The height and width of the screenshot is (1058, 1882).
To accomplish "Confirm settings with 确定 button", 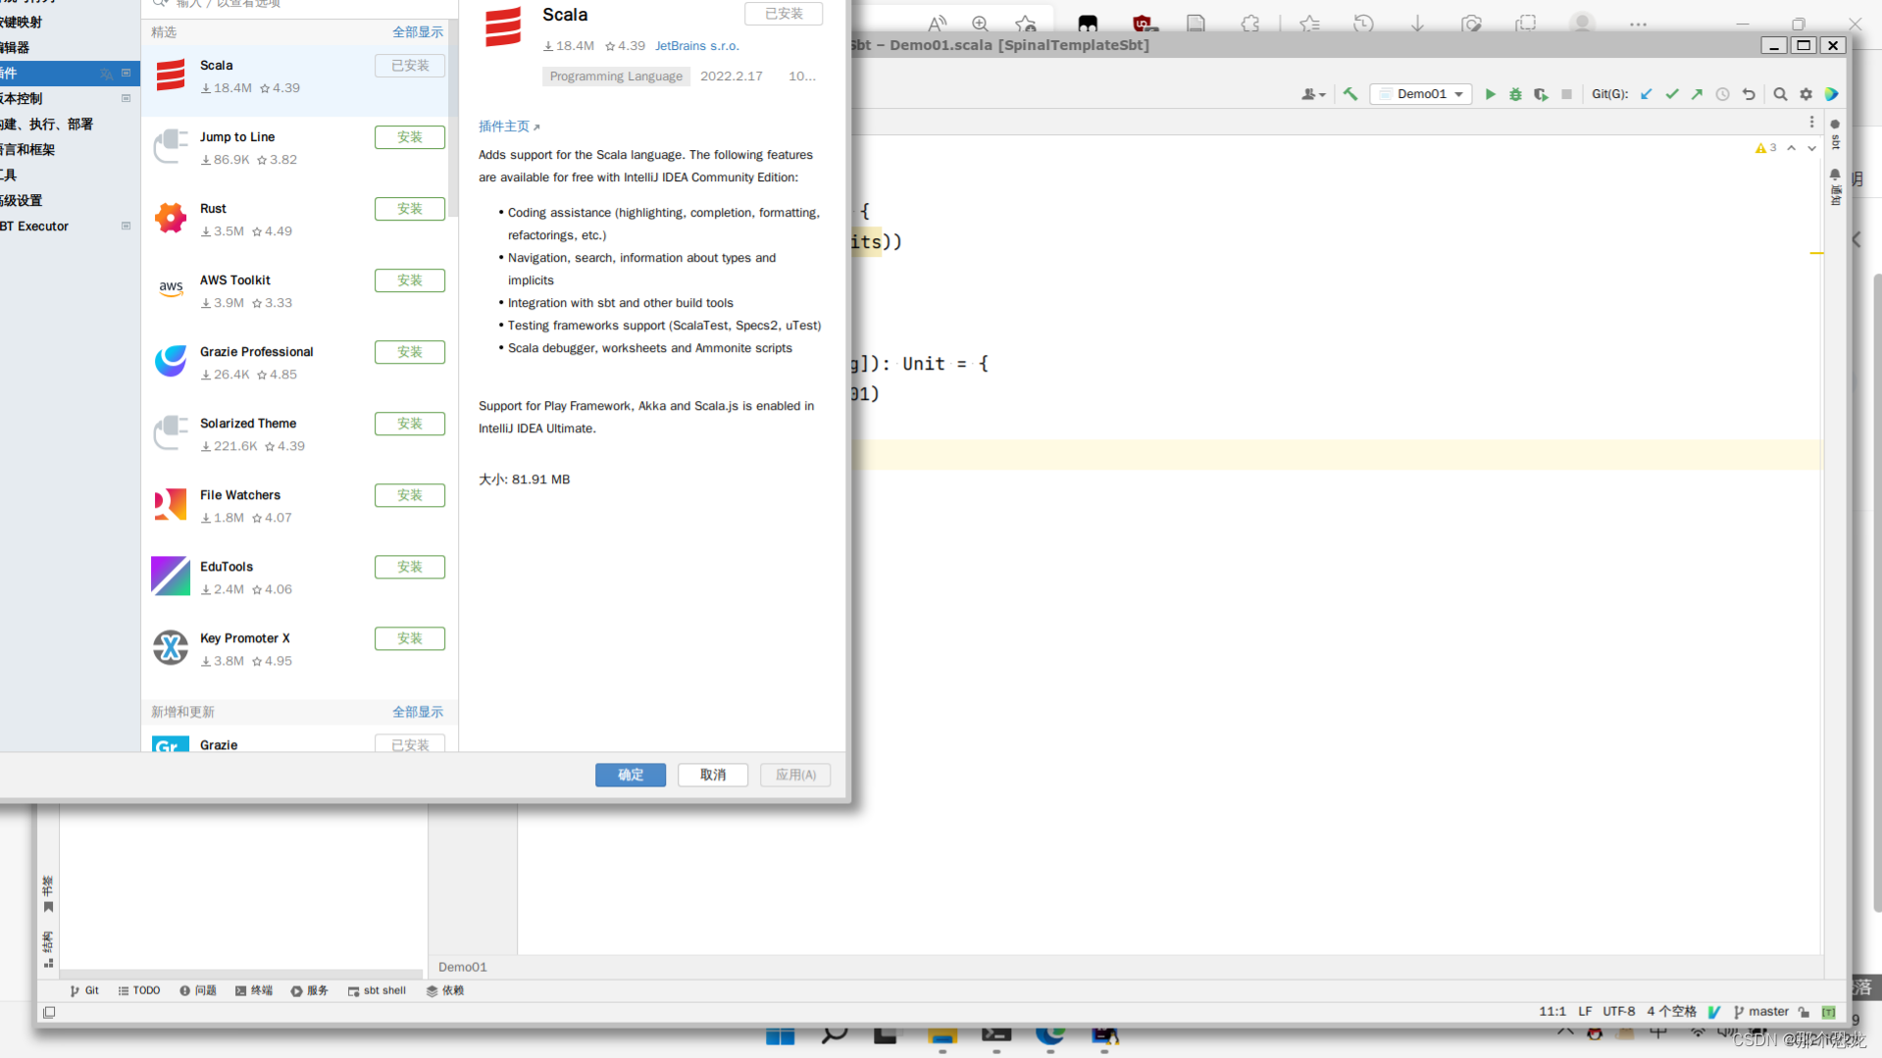I will pyautogui.click(x=631, y=775).
